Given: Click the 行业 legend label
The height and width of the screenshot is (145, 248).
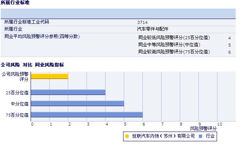Looking at the screenshot, I should pos(210,136).
